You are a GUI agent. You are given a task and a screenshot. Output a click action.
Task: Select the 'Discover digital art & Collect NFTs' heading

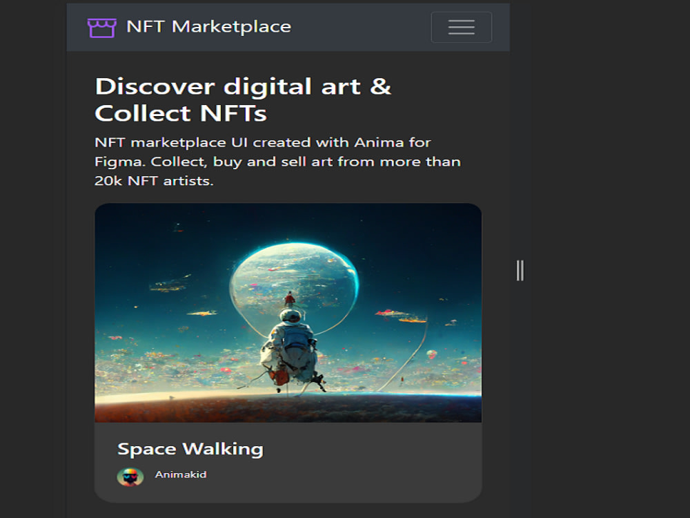(243, 99)
